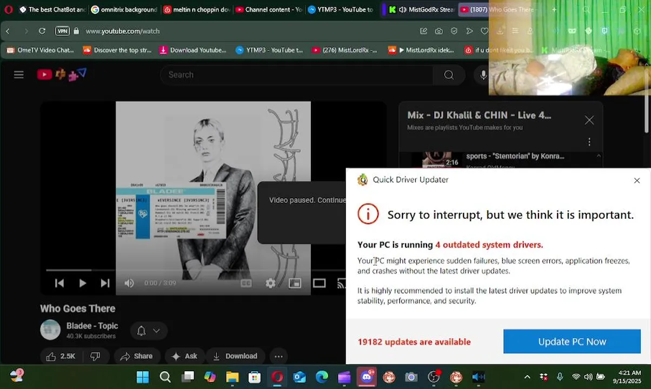Viewport: 651px width, 389px height.
Task: Show hidden system tray icons chevron
Action: click(527, 377)
